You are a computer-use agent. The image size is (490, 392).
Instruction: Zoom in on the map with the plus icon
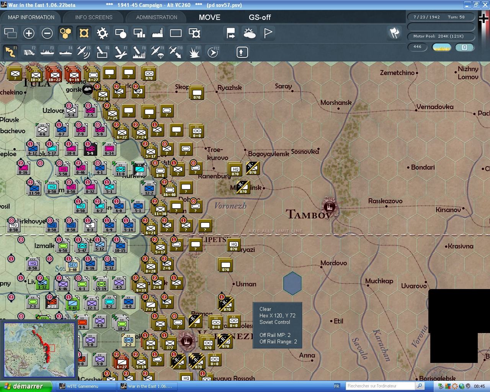pos(29,33)
